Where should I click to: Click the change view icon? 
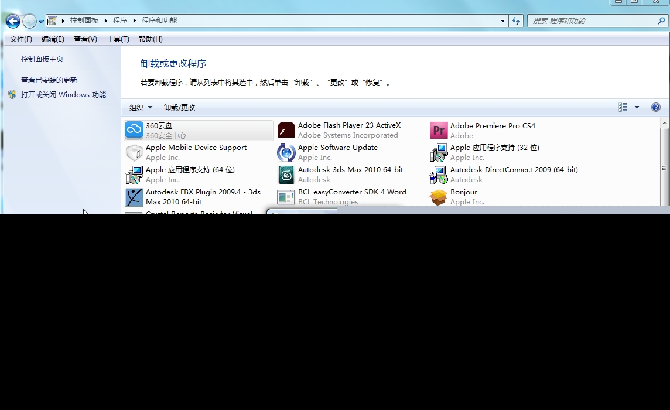click(x=623, y=107)
